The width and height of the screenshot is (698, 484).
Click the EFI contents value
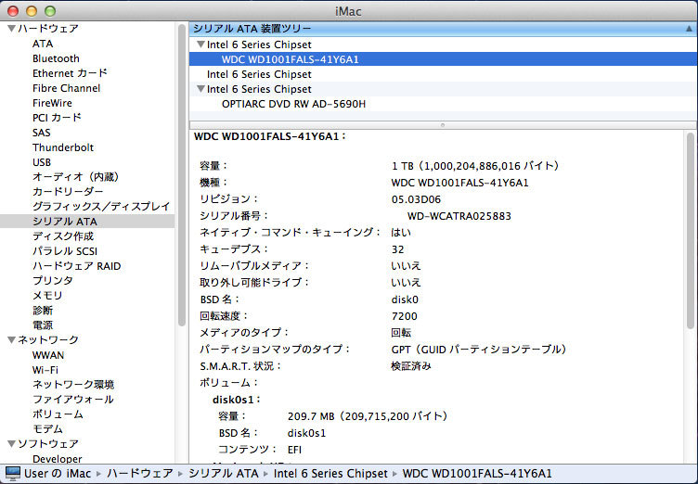pos(294,450)
